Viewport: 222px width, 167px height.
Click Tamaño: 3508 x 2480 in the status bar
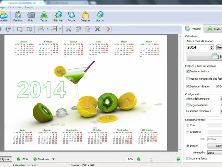[x=83, y=165]
